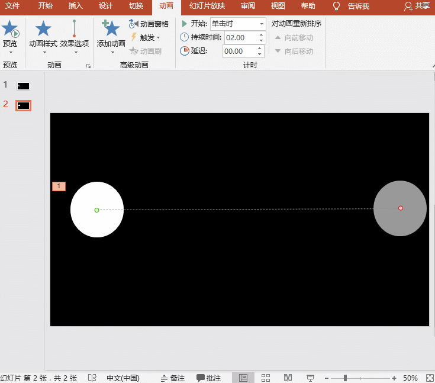Click the zoom slider handle
The height and width of the screenshot is (383, 435).
345,378
